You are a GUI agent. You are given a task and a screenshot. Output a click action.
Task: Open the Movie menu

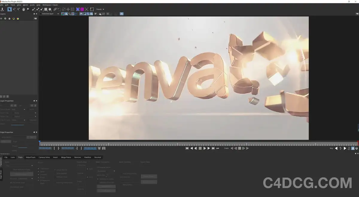(25, 5)
